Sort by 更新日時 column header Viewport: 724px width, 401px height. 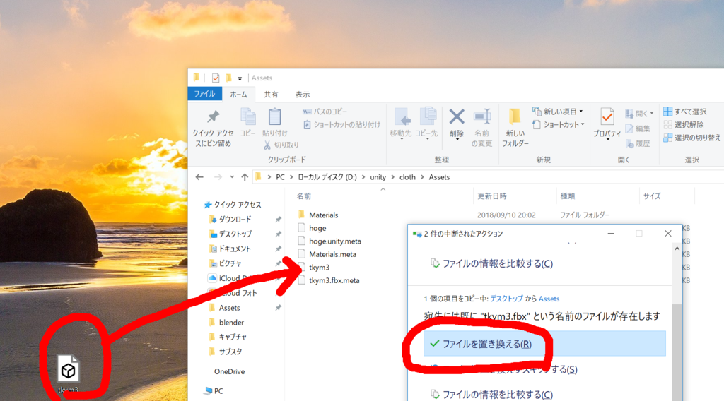coord(492,196)
